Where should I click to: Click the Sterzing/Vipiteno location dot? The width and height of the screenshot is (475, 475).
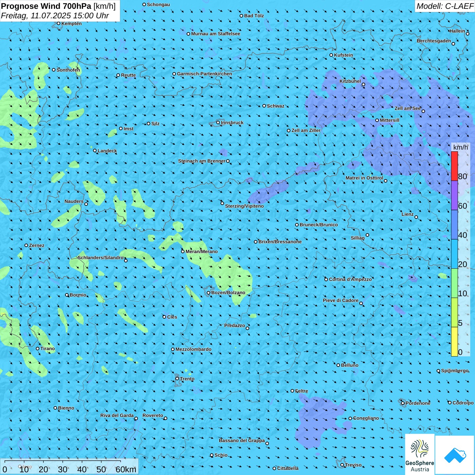tap(222, 203)
